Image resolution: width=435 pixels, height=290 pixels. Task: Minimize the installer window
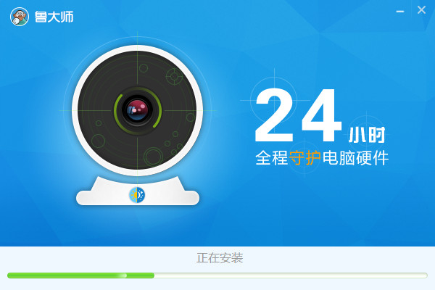tap(399, 12)
